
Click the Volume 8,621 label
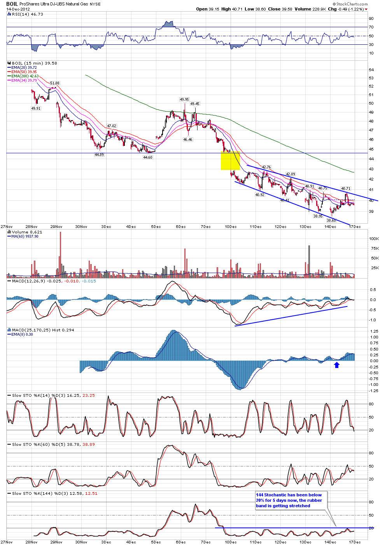coord(27,232)
